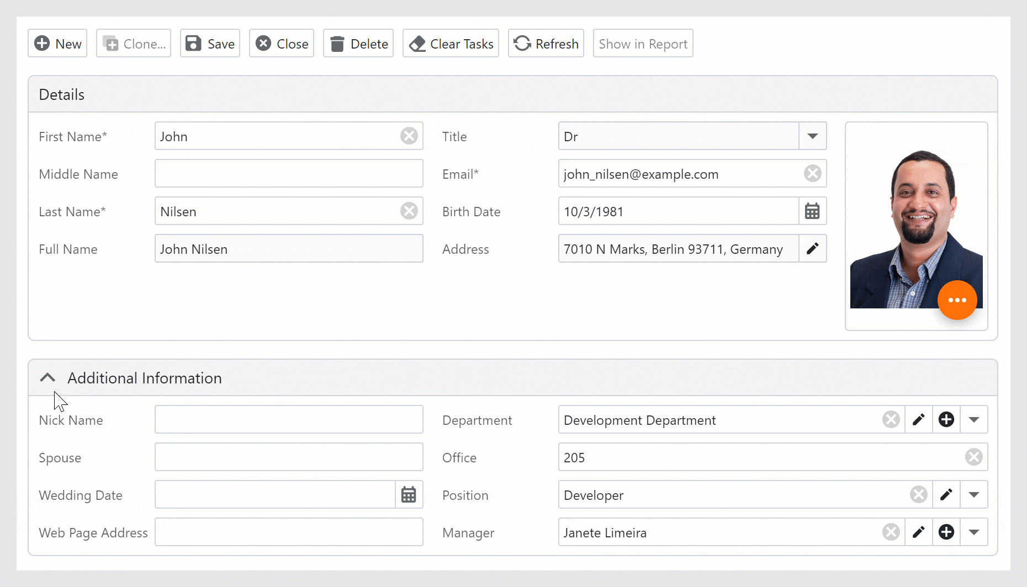Delete this contact
The width and height of the screenshot is (1027, 587).
358,43
